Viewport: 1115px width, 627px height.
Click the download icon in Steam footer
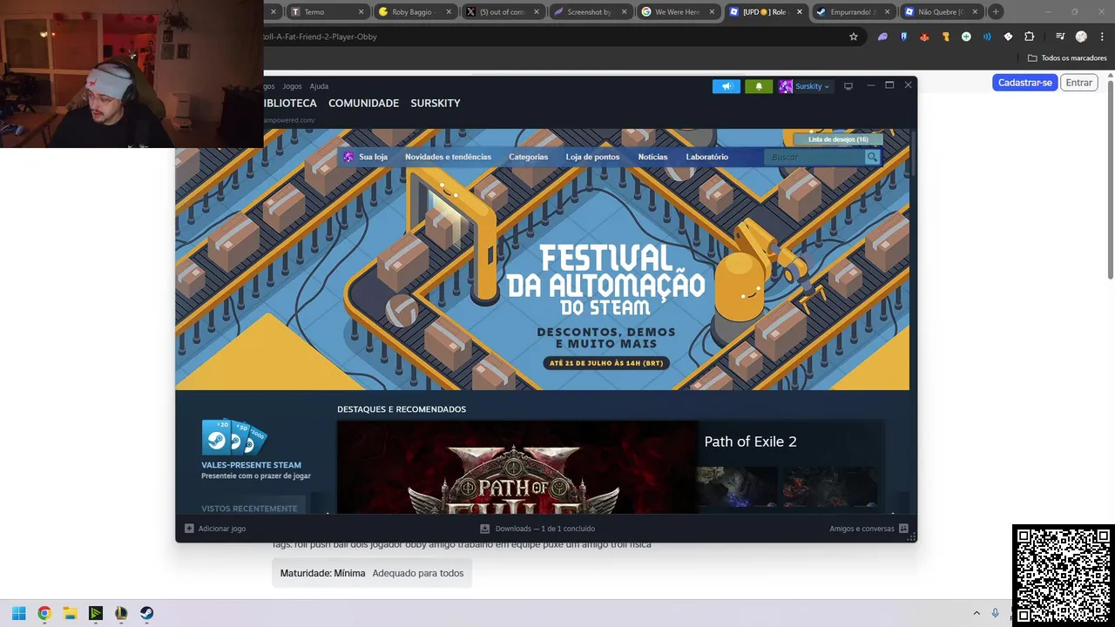485,529
